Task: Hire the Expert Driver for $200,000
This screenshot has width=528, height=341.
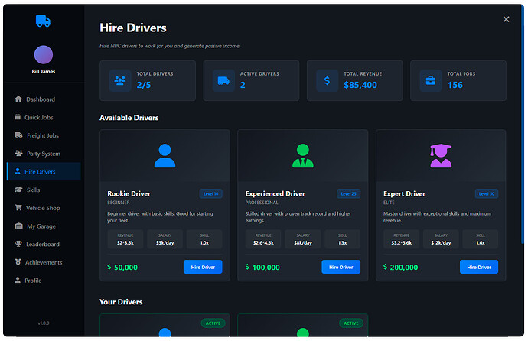Action: 478,267
